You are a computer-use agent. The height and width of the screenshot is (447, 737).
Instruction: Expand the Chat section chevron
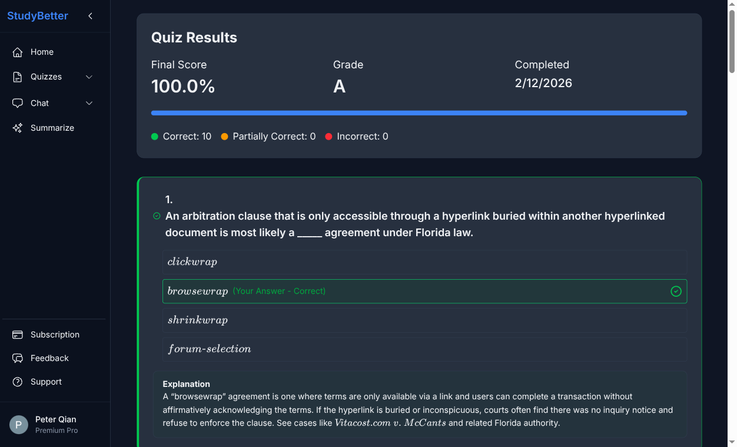coord(89,102)
